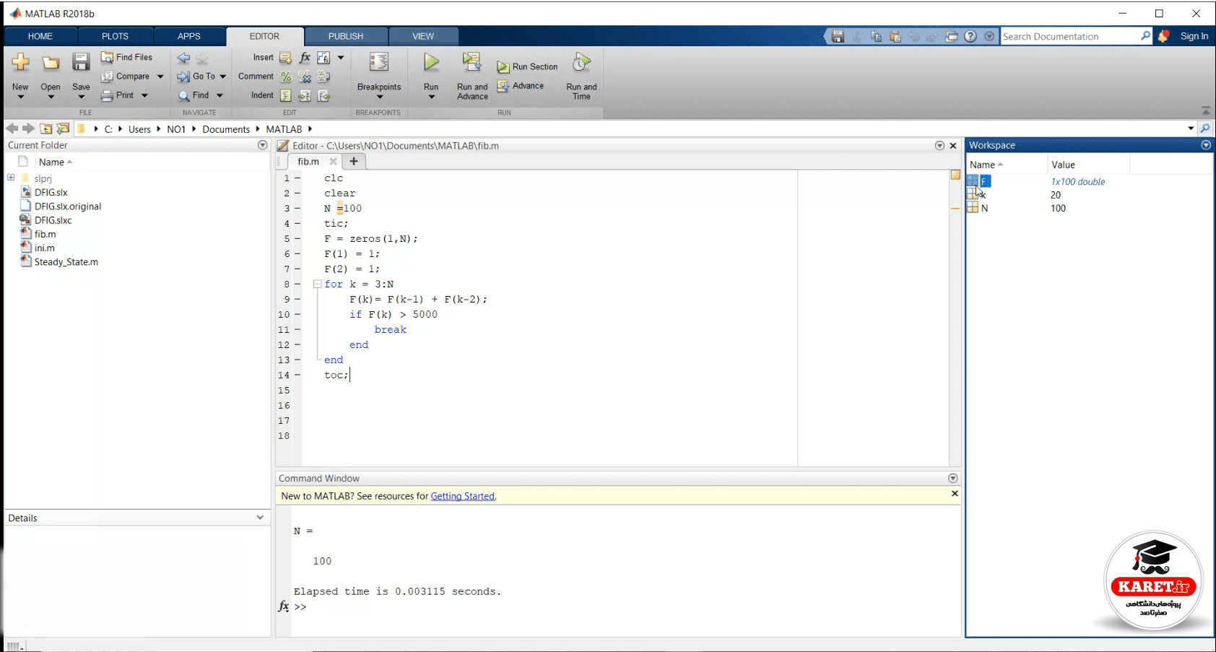Click the Comment percent icon
The width and height of the screenshot is (1216, 652).
[x=286, y=77]
